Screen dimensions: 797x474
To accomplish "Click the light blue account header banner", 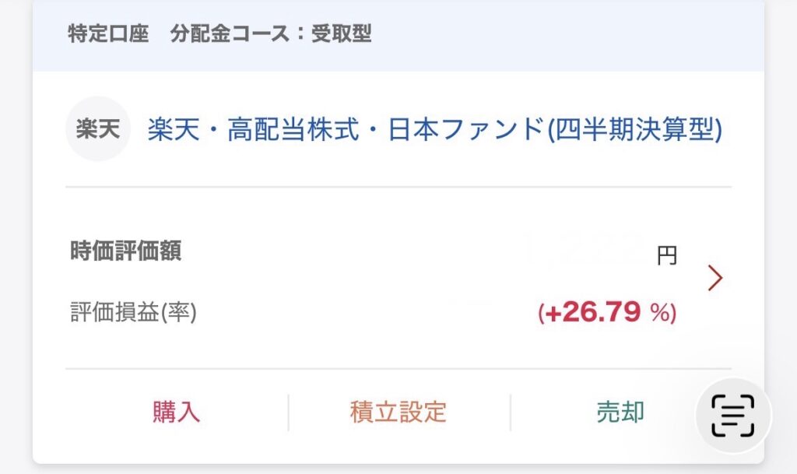I will [x=398, y=36].
